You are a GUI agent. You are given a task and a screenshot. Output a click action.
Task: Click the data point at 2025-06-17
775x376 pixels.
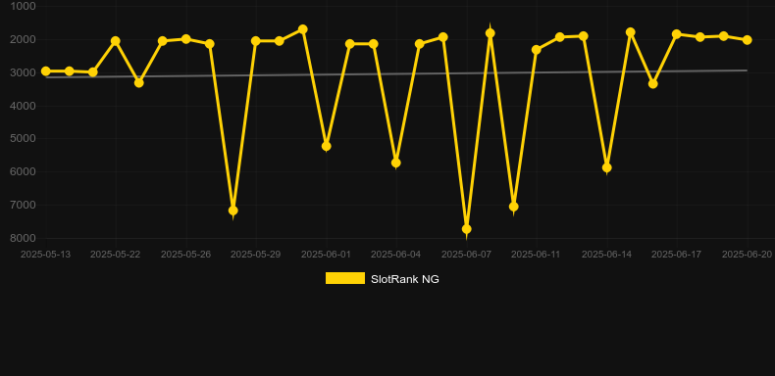tap(677, 34)
